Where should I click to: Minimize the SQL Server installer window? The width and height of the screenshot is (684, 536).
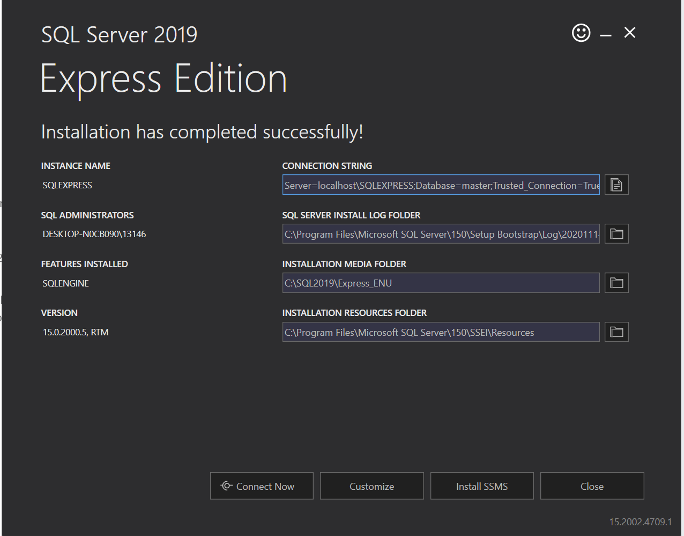point(605,33)
